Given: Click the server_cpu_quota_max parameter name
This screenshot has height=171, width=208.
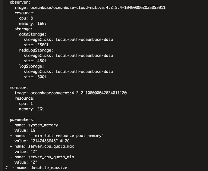Looking at the screenshot, I should (51, 146).
